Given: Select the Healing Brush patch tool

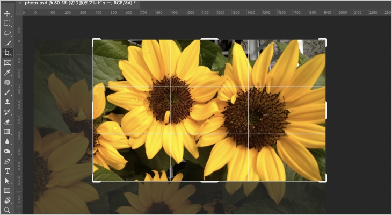Looking at the screenshot, I should [8, 83].
